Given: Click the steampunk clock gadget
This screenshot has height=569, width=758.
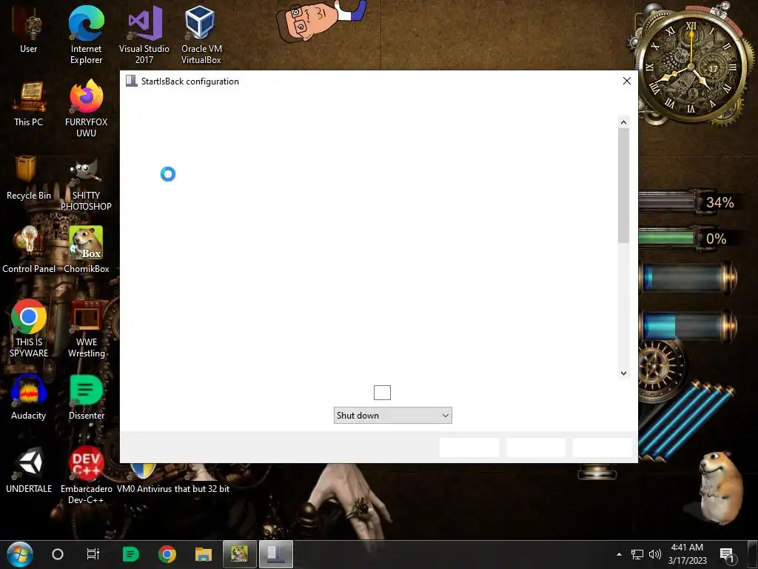Looking at the screenshot, I should pyautogui.click(x=691, y=65).
